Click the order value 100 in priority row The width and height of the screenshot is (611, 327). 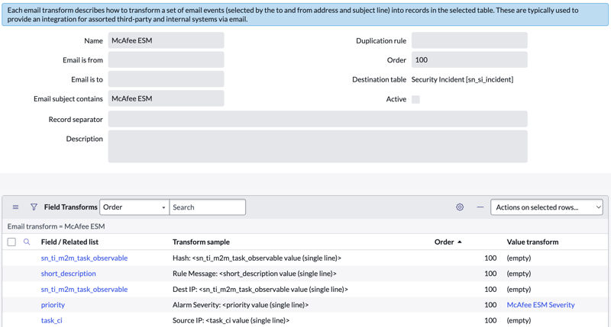(x=490, y=305)
